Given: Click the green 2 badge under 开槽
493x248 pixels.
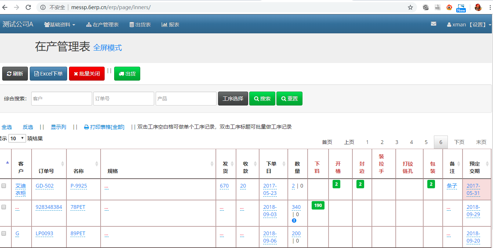Looking at the screenshot, I should click(x=336, y=184).
